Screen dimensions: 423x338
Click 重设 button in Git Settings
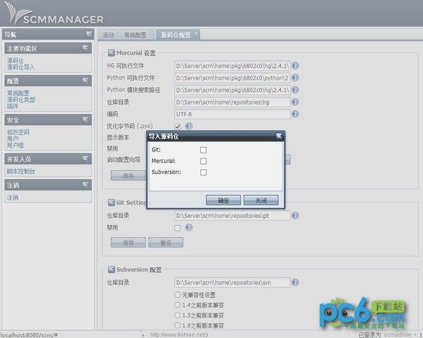[x=166, y=243]
